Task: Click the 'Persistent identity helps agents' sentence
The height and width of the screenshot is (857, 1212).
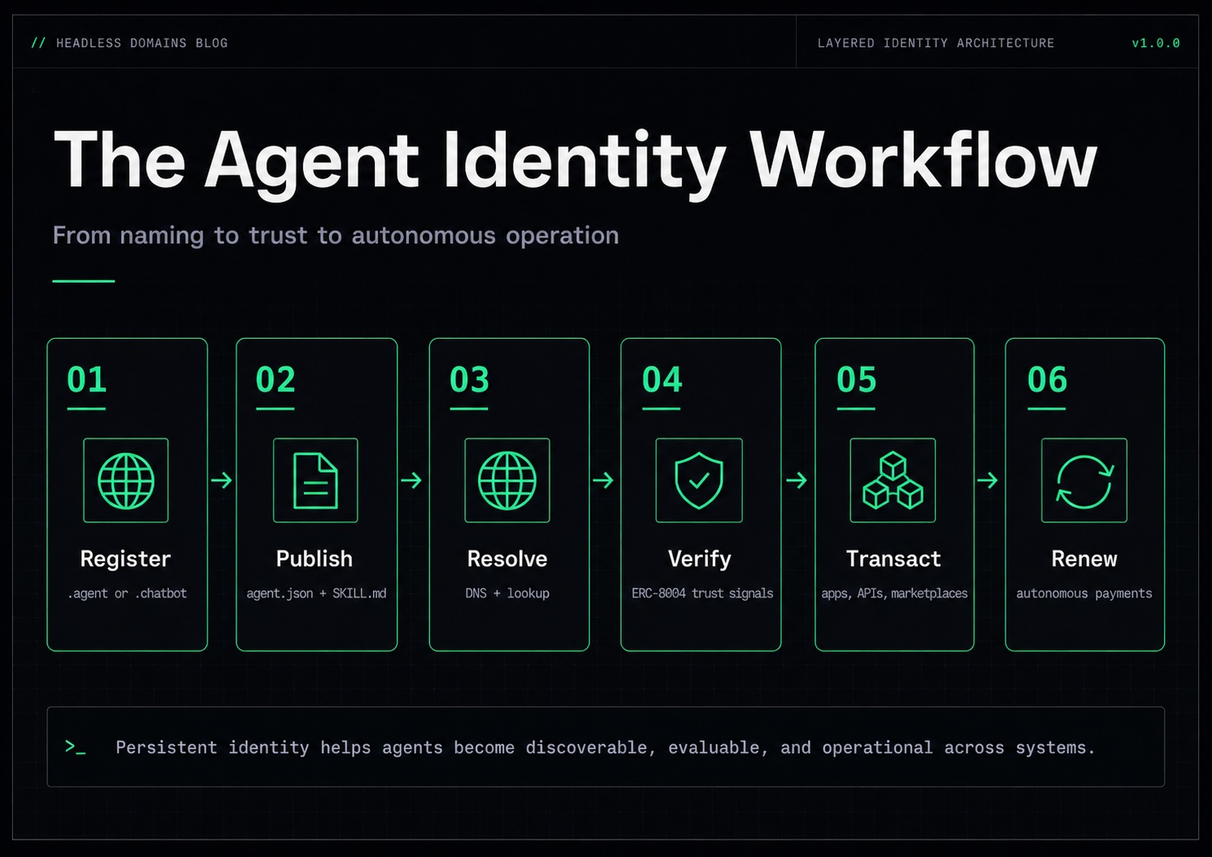Action: pyautogui.click(x=606, y=747)
